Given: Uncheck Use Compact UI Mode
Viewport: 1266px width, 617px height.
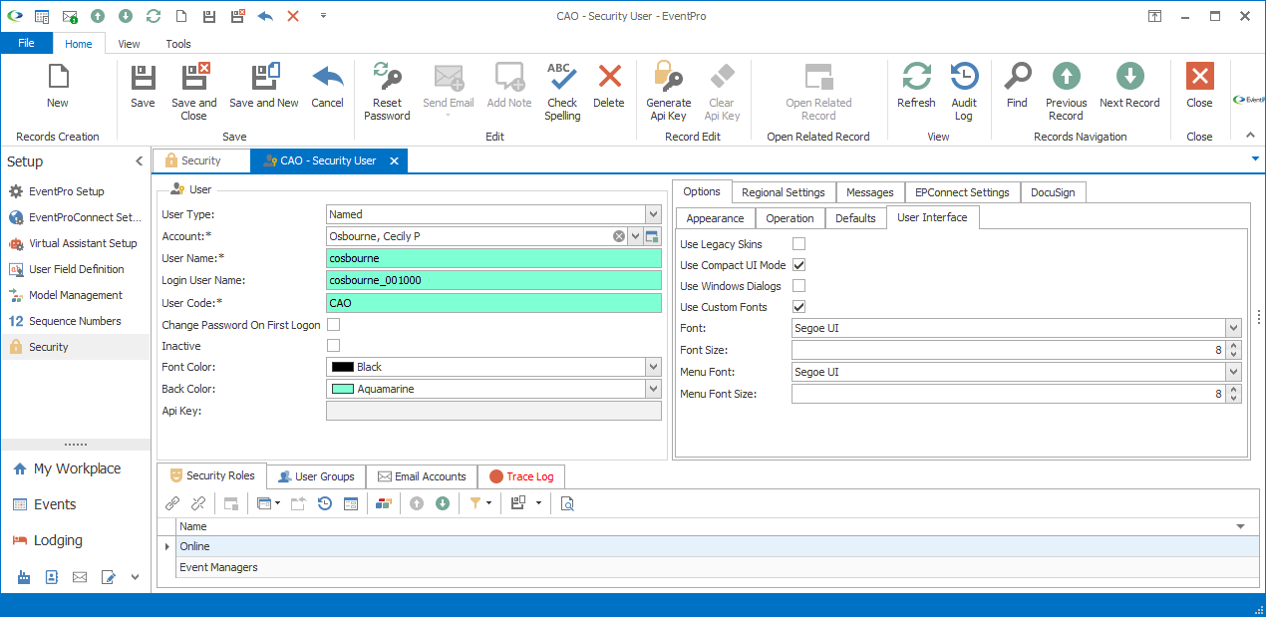Looking at the screenshot, I should pyautogui.click(x=798, y=265).
